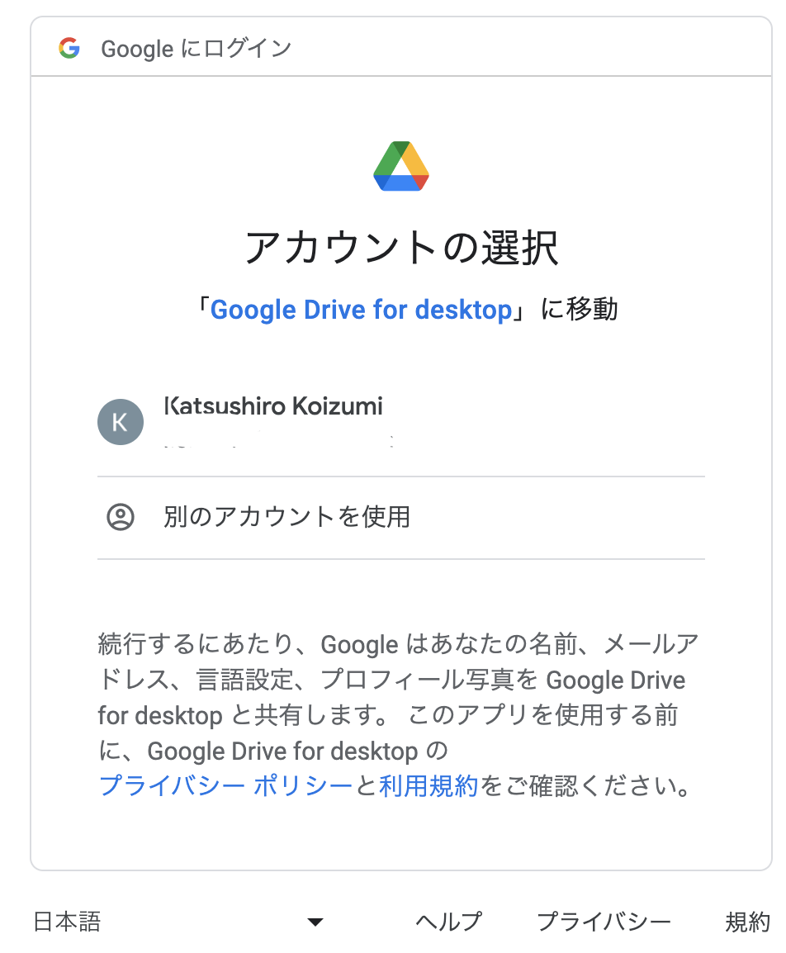Screen dimensions: 786x953
Task: Click the person icon for another account
Action: point(121,517)
